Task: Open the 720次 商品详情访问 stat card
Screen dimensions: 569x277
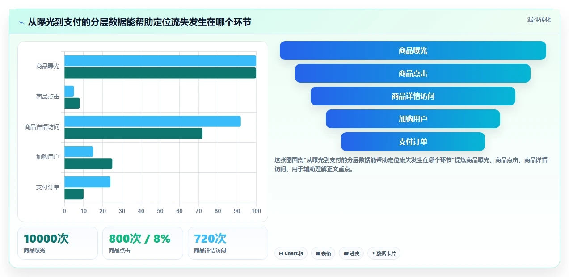Action: click(228, 243)
